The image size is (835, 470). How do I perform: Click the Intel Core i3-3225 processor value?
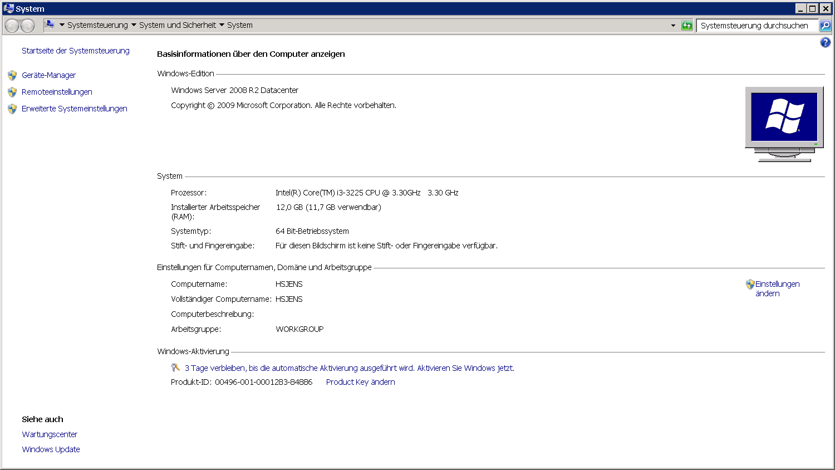(367, 193)
